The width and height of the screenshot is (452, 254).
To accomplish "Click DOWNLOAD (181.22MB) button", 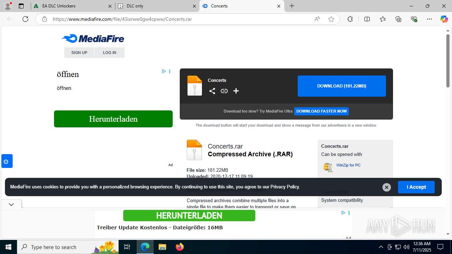I will [342, 86].
